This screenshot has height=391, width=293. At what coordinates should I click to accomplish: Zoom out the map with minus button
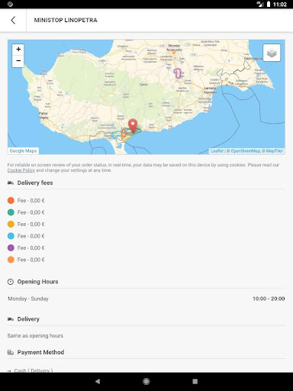(18, 61)
